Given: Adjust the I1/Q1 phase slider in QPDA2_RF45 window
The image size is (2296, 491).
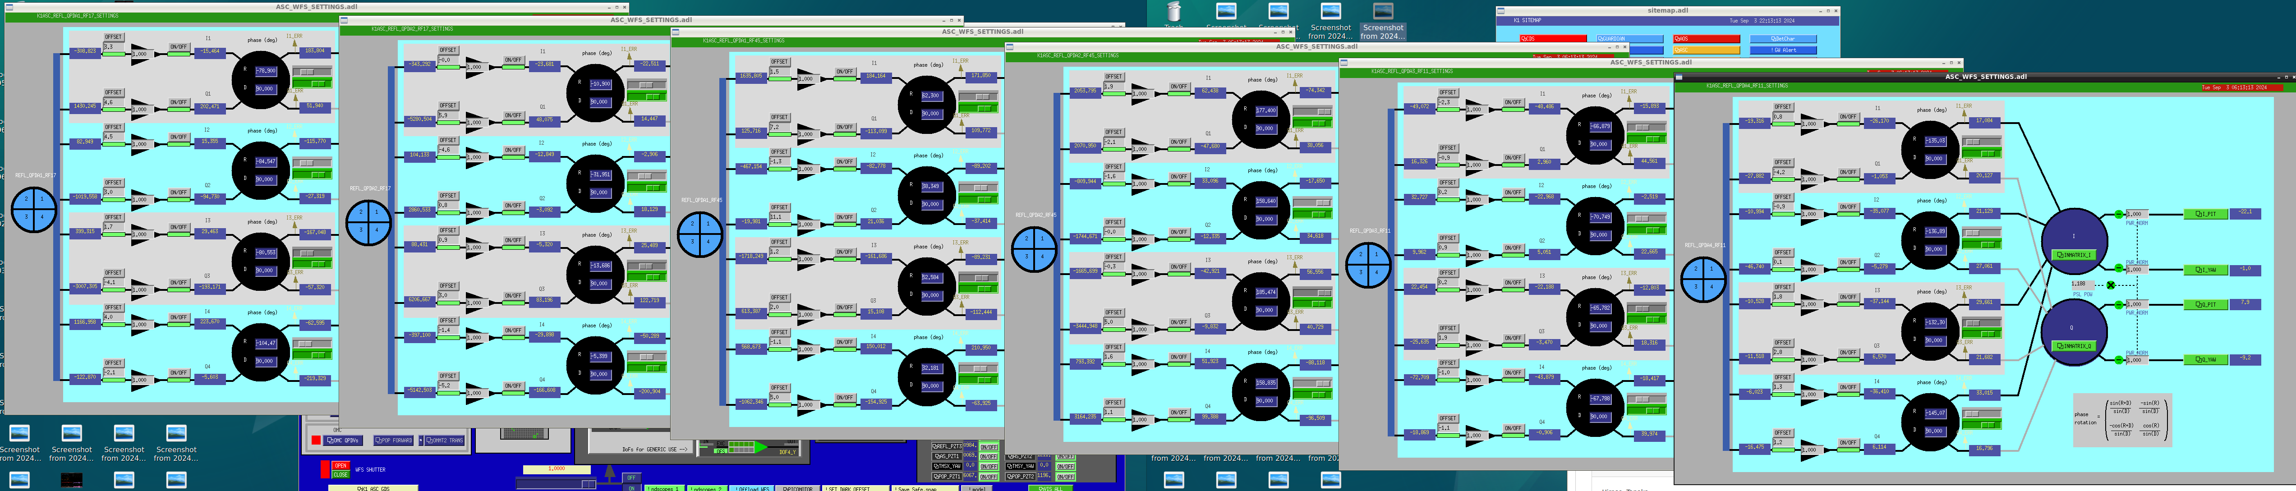Looking at the screenshot, I should click(x=1313, y=111).
